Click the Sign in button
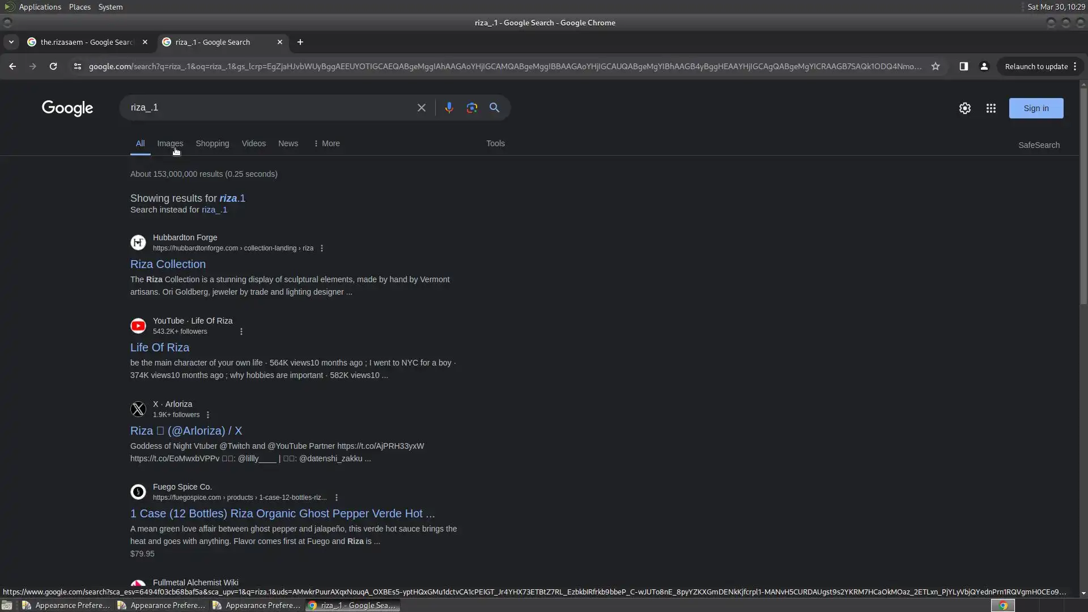1088x612 pixels. 1036,108
